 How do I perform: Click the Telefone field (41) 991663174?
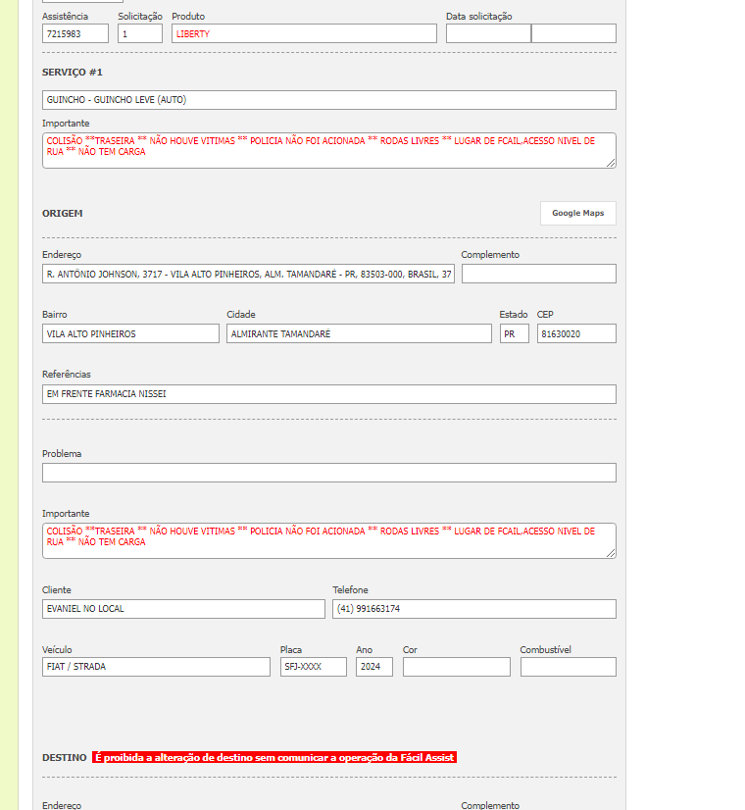coord(473,609)
